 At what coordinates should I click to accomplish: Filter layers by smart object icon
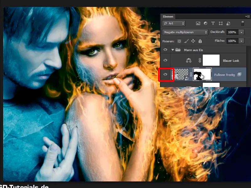coord(228,23)
